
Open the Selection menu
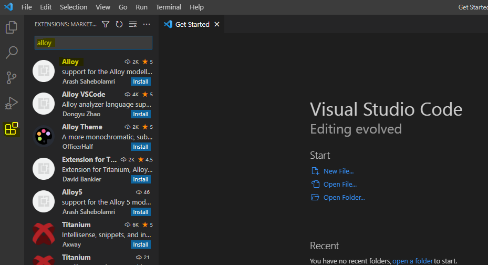[x=74, y=7]
